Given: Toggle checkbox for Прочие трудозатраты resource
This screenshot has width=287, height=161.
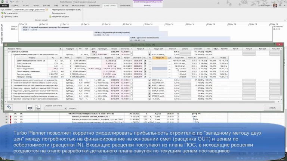Looking at the screenshot, I should point(145,69).
